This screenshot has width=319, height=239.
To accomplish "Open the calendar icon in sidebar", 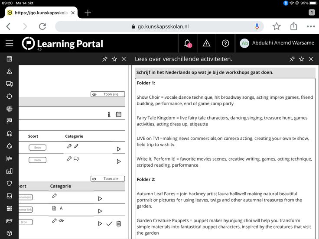I will 9,59.
